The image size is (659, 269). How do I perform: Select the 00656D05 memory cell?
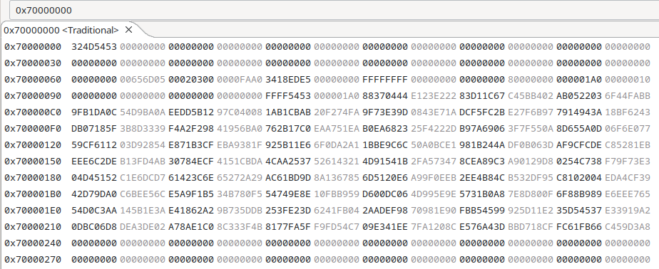pyautogui.click(x=143, y=79)
